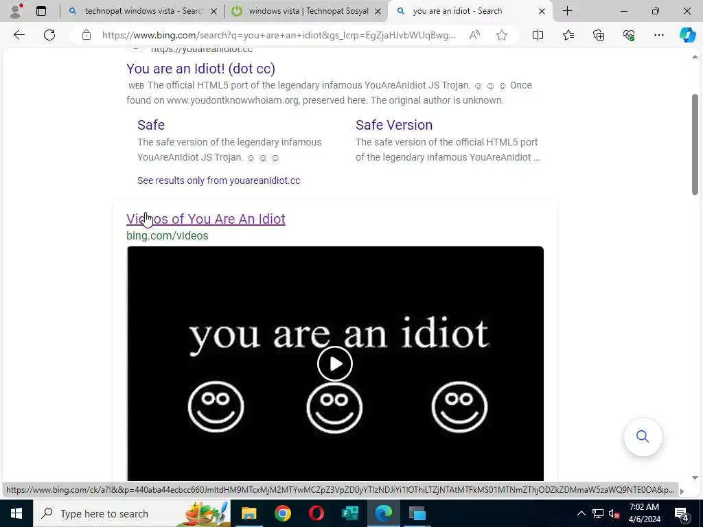Open the Safe sublink

[x=151, y=125]
